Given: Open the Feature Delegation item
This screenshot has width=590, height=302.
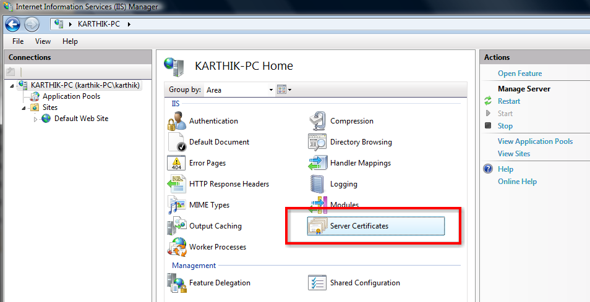Looking at the screenshot, I should click(209, 283).
